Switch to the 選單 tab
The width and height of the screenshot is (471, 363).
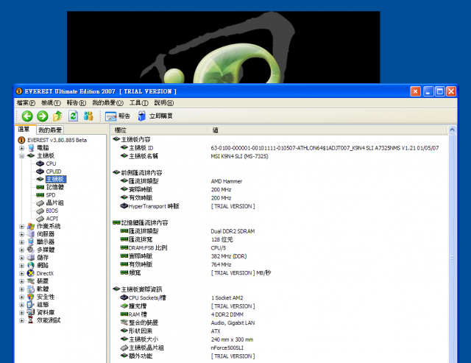(x=24, y=129)
